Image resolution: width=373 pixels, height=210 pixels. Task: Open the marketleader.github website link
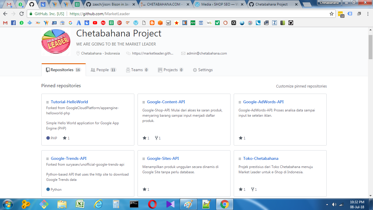click(153, 53)
